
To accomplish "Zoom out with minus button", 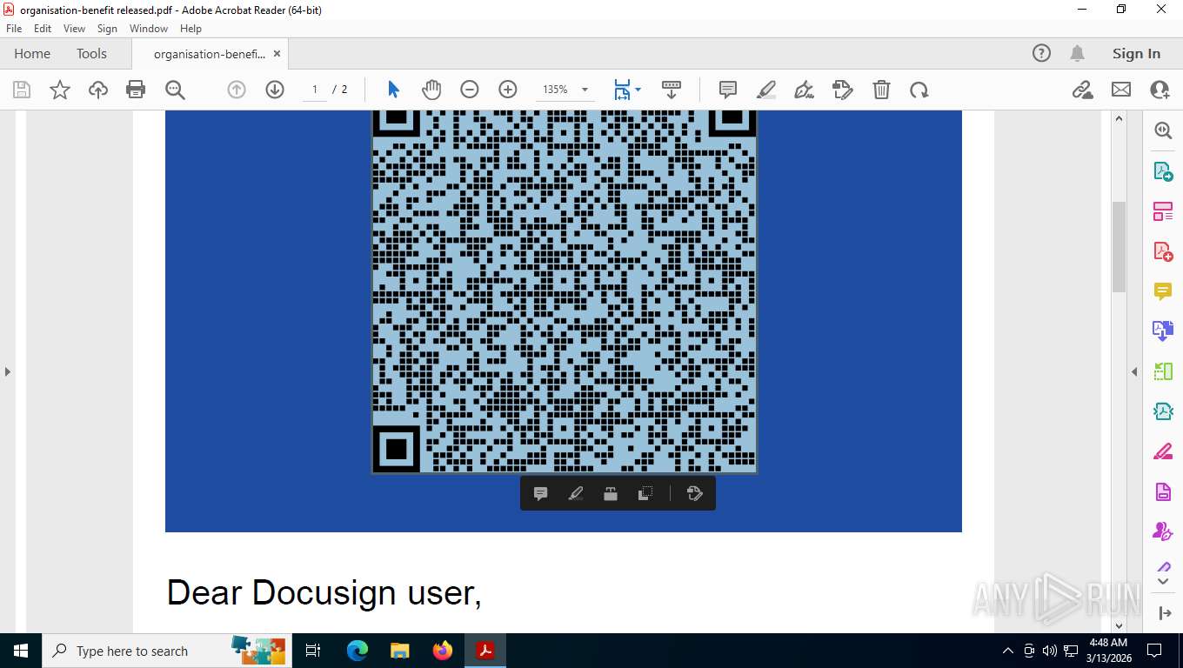I will (x=470, y=90).
